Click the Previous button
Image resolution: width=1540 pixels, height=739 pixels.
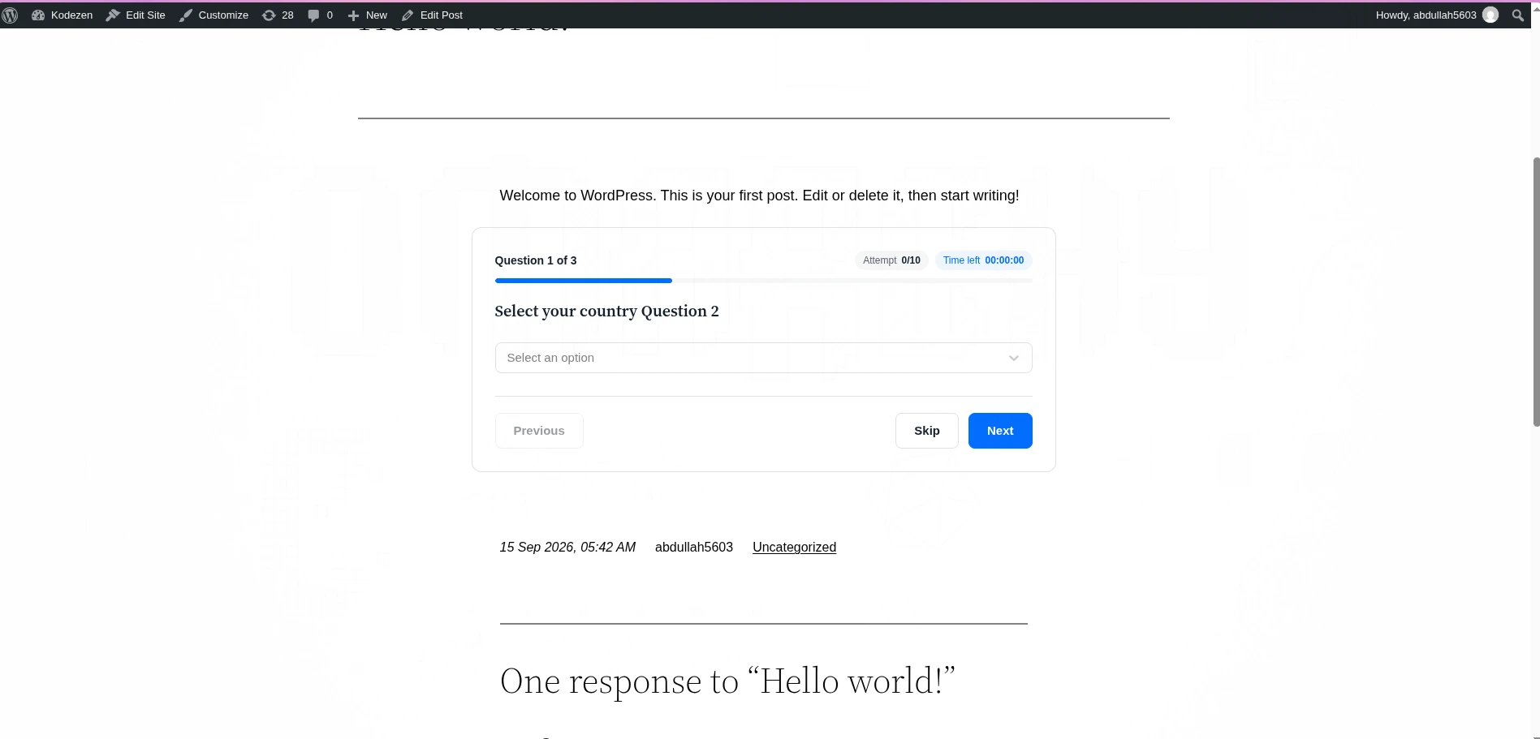(539, 431)
